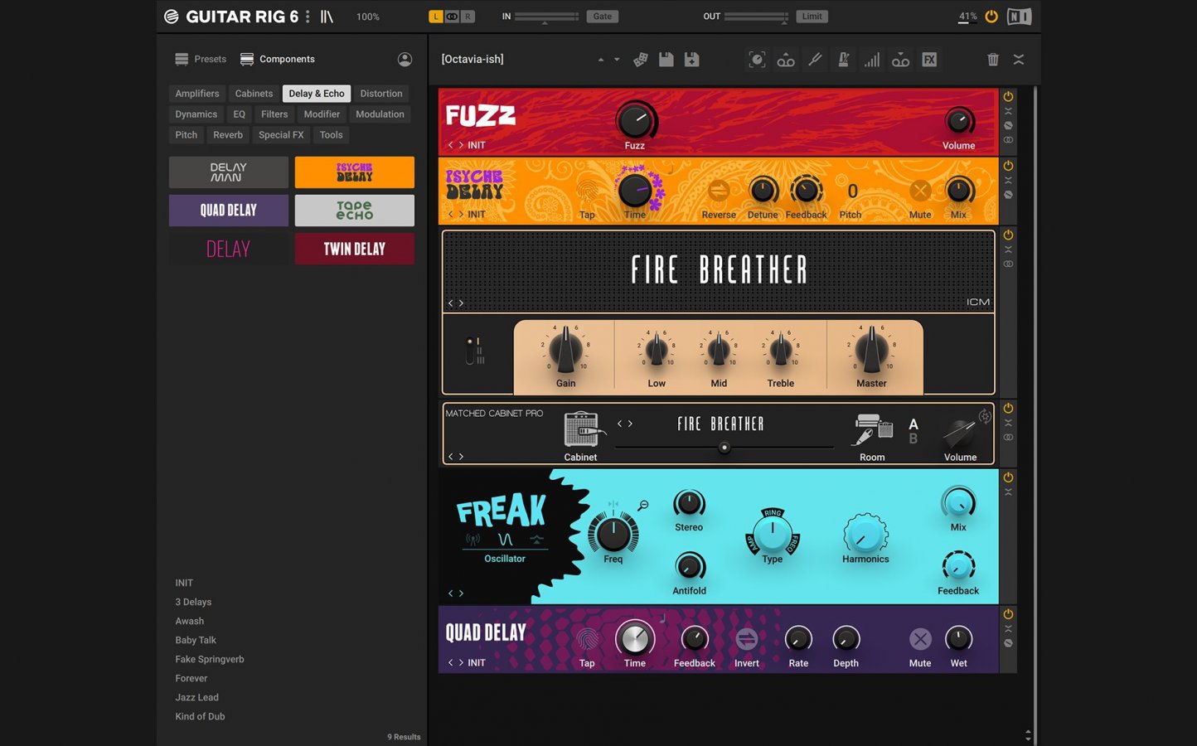Open the preset name dropdown
The height and width of the screenshot is (746, 1197).
tap(616, 59)
